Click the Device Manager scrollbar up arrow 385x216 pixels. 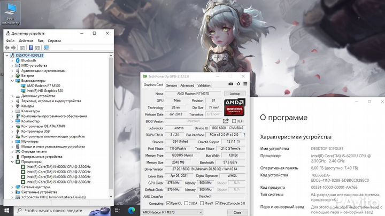(x=111, y=56)
